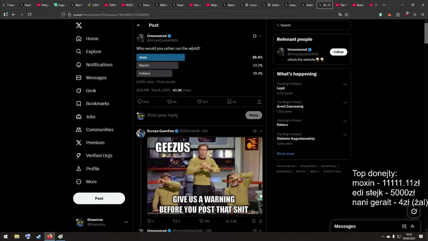Go back using the Post arrow
Screen dimensions: 428x241
(x=139, y=25)
